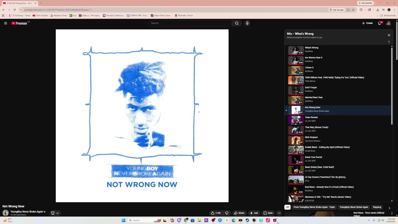Open the All Bookmarks folder
This screenshot has height=224, width=398.
pyautogui.click(x=388, y=16)
